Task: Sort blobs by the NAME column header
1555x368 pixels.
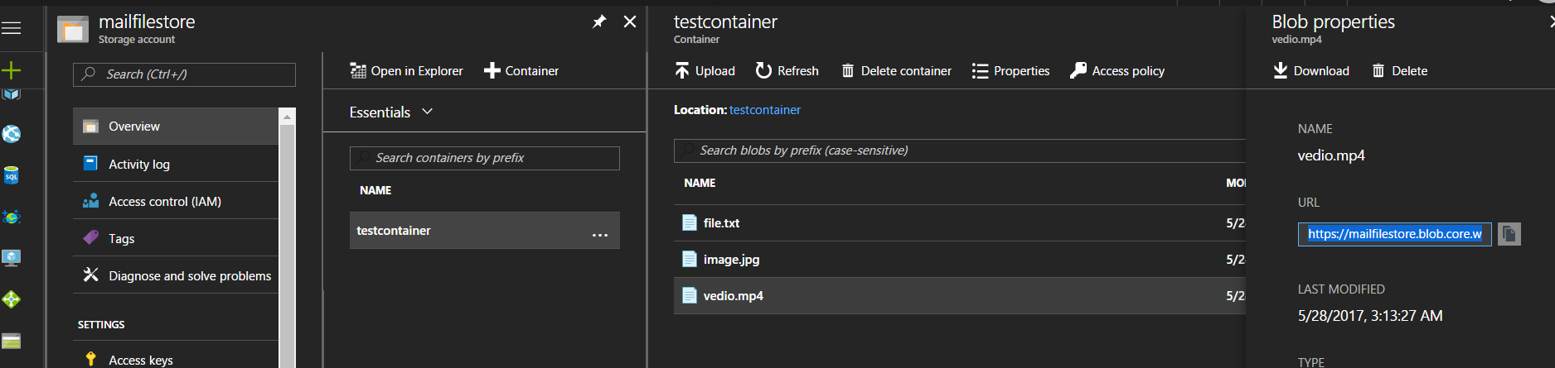Action: click(x=700, y=183)
